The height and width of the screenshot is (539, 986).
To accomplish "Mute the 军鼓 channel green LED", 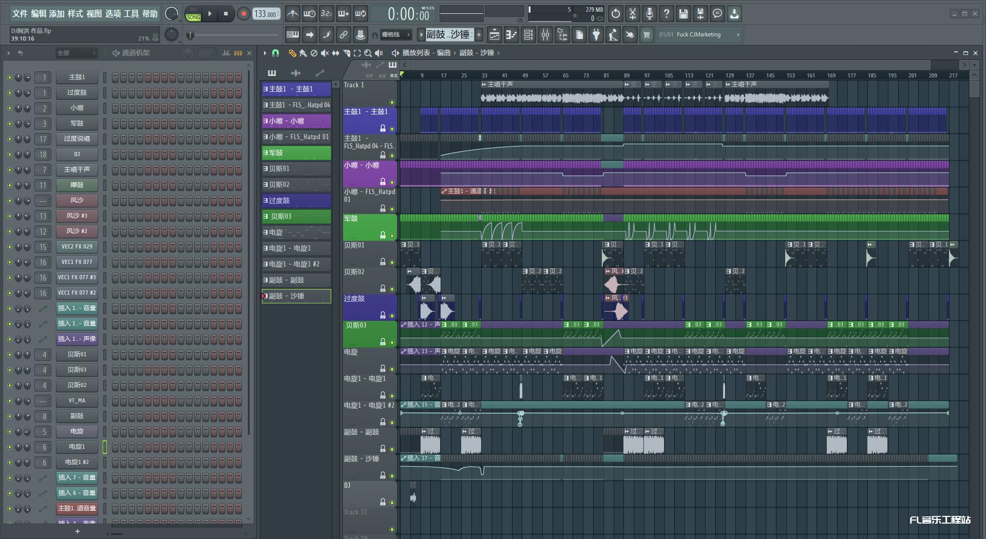I will pyautogui.click(x=9, y=124).
